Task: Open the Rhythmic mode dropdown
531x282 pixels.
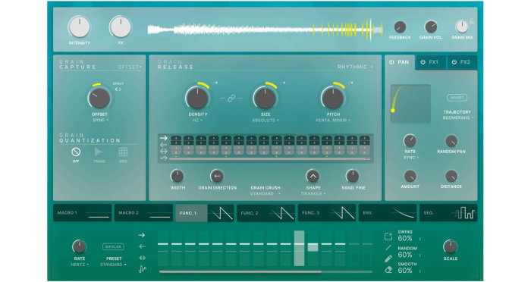Action: click(355, 67)
